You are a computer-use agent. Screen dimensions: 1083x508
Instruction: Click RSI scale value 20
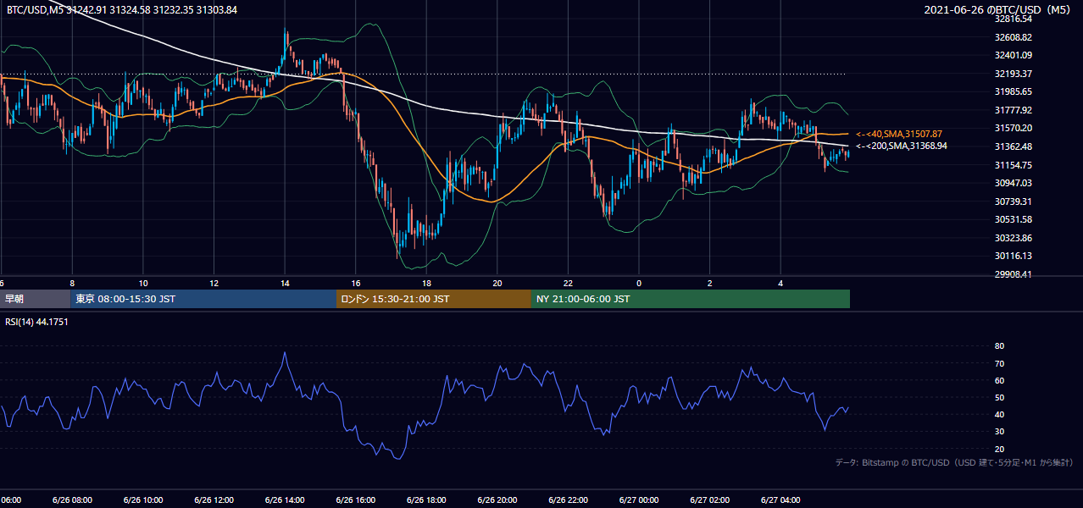[999, 449]
